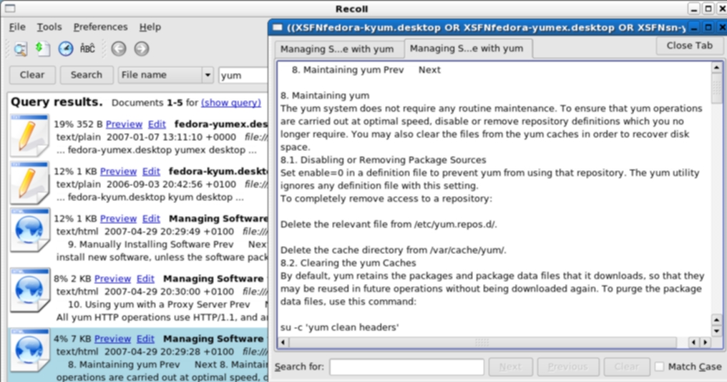The height and width of the screenshot is (382, 727).
Task: Click the Search for text field
Action: (x=406, y=367)
